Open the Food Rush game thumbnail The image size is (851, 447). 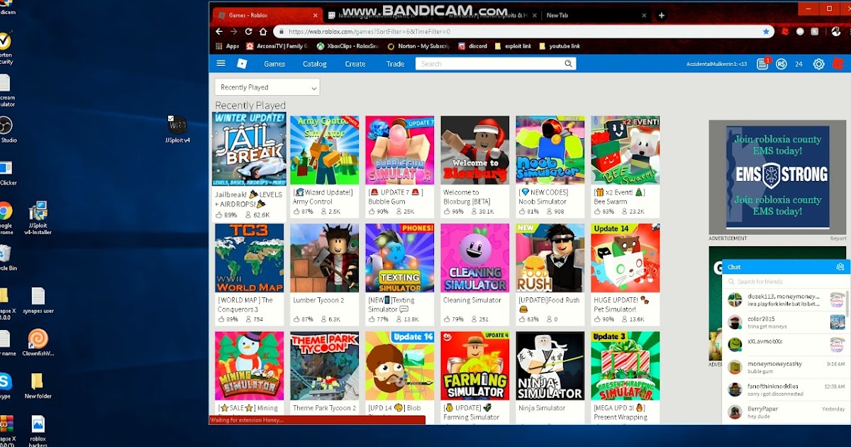(550, 258)
